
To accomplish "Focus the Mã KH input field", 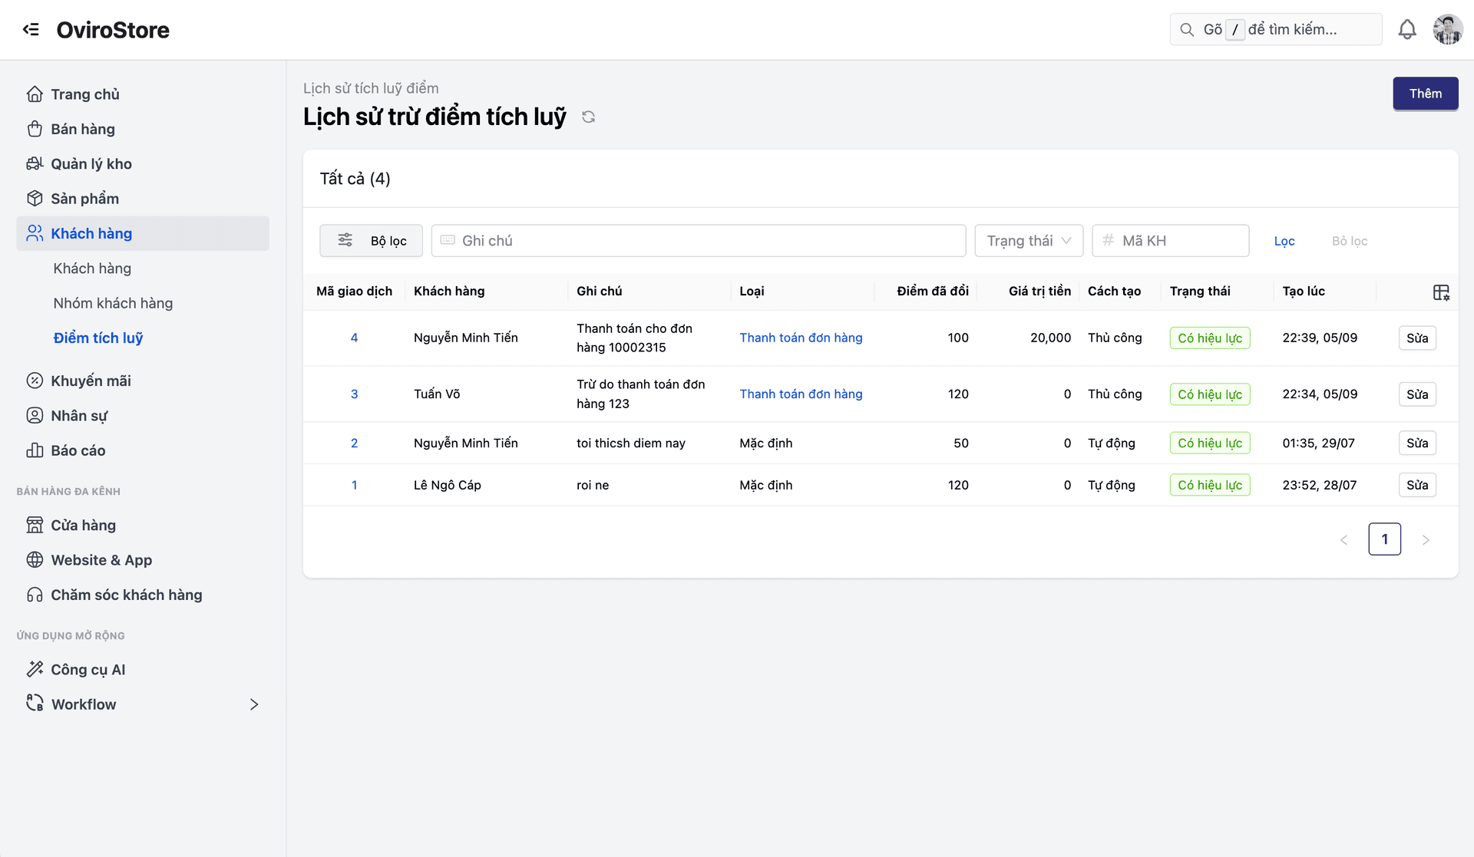I will [1178, 241].
